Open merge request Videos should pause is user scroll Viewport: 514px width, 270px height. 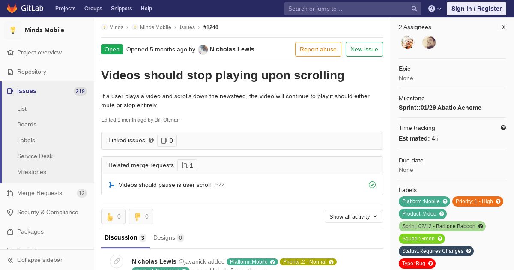pos(164,185)
